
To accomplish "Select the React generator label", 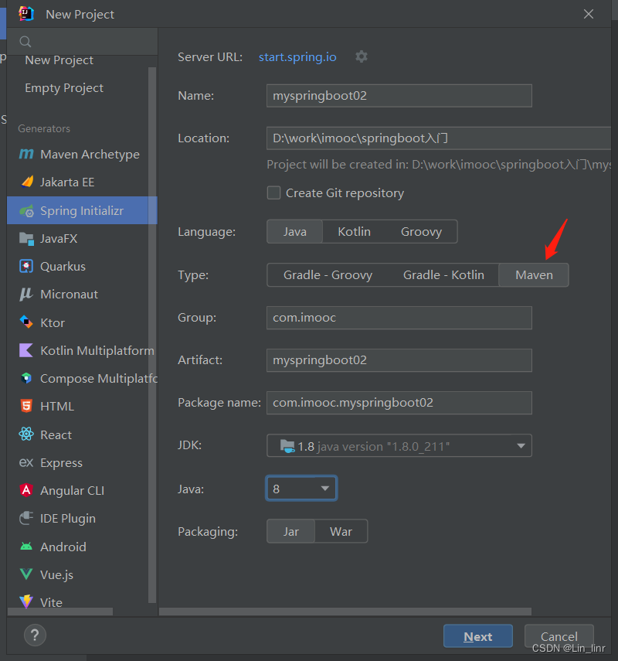I will tap(56, 434).
